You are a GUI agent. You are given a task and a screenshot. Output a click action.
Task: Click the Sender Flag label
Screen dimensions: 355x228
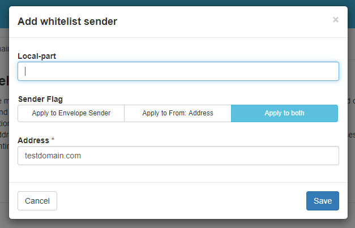click(40, 98)
